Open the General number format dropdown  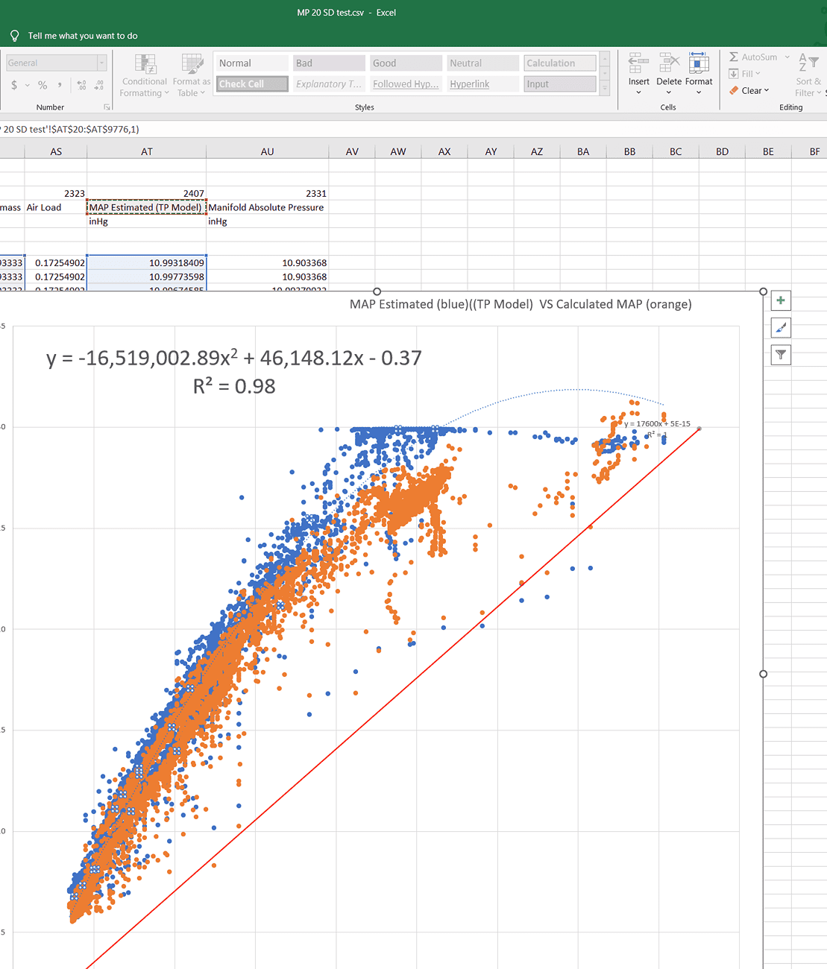102,63
